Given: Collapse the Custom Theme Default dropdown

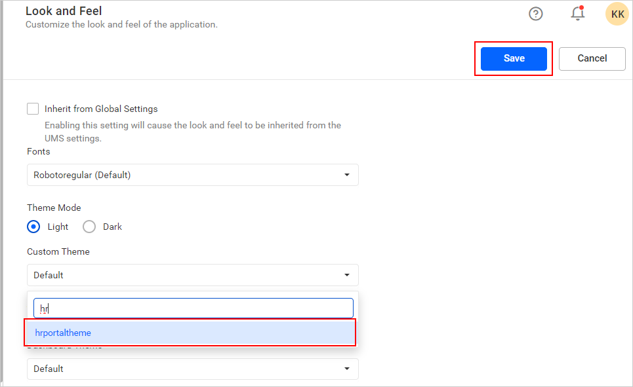Looking at the screenshot, I should pyautogui.click(x=192, y=275).
